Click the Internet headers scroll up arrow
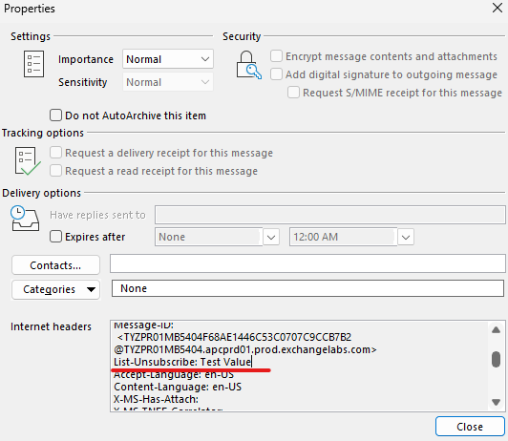The image size is (508, 441). tap(496, 330)
